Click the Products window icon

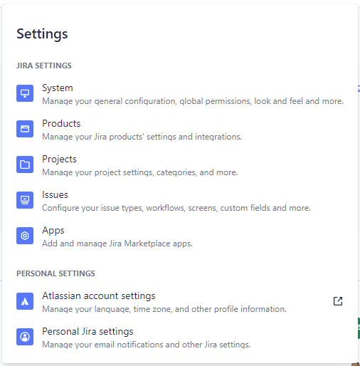point(25,129)
